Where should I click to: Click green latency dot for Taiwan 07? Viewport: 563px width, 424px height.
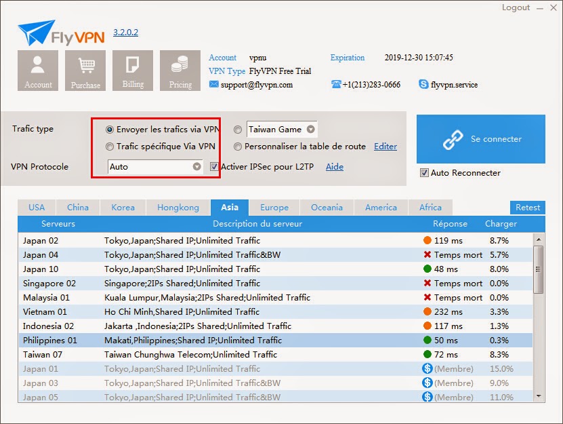coord(428,354)
